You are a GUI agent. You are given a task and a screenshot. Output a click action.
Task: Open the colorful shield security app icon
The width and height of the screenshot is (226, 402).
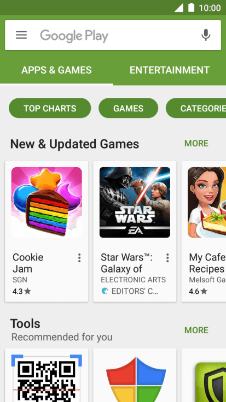(x=135, y=380)
